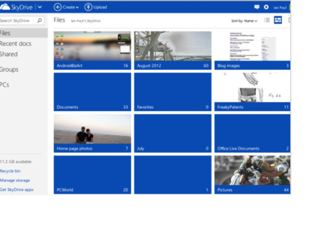Open the Documents folder tile
Viewport: 318px width, 237px height.
pyautogui.click(x=92, y=92)
